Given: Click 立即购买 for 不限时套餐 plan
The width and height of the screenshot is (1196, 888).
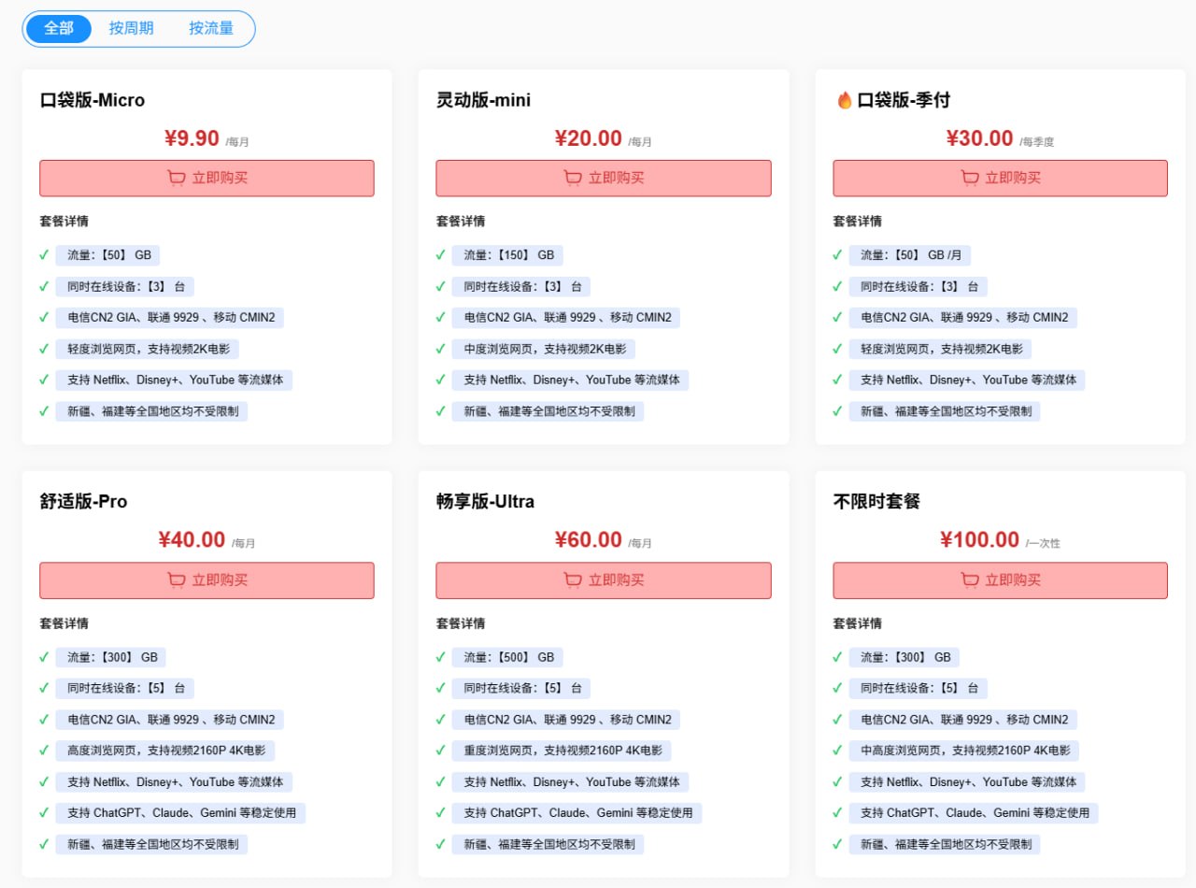Looking at the screenshot, I should [x=1000, y=580].
